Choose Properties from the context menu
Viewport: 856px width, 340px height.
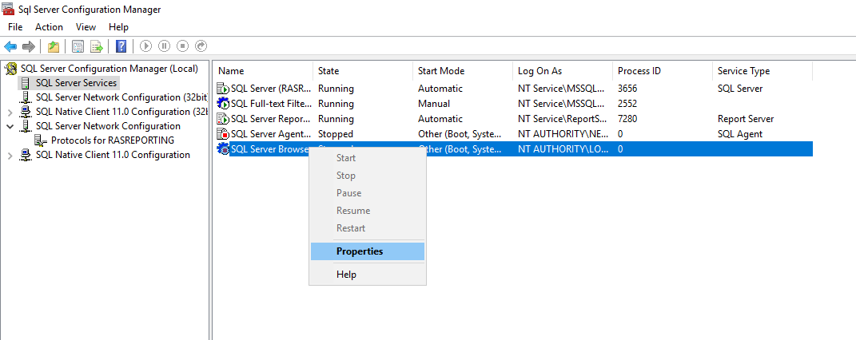[x=359, y=251]
